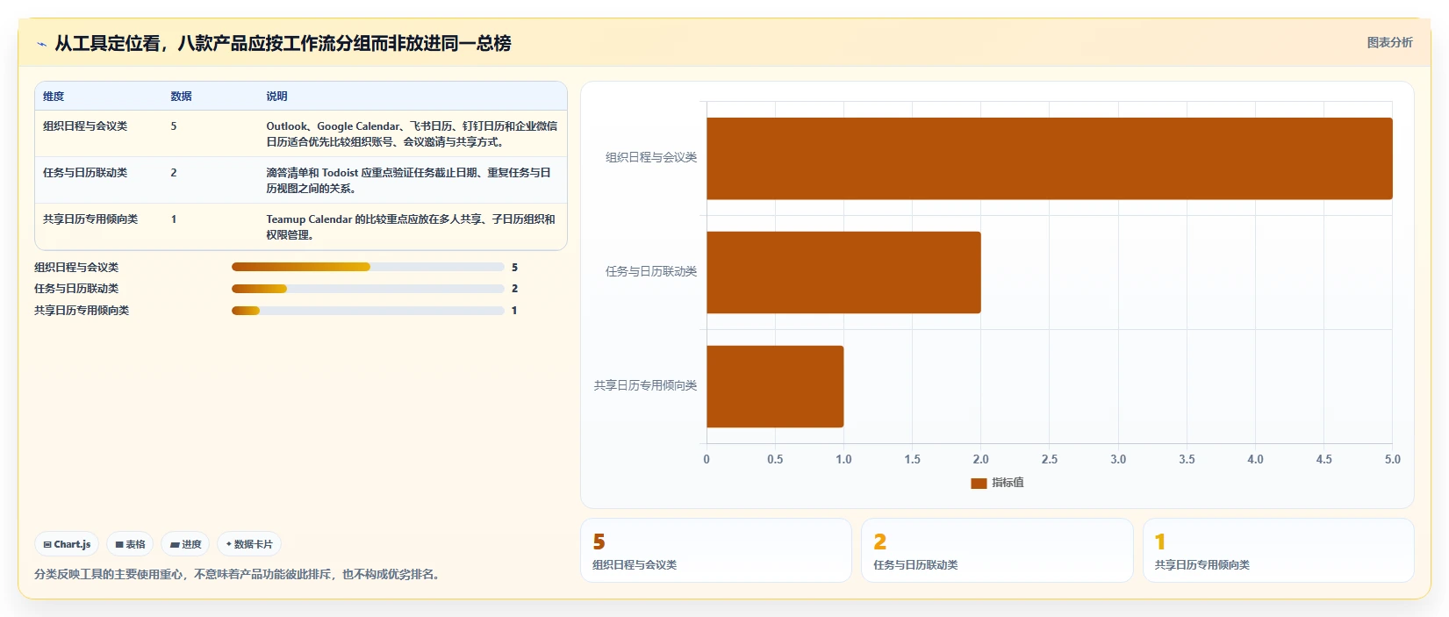Click the x-axis tick 2.5
The width and height of the screenshot is (1449, 617).
[1050, 460]
